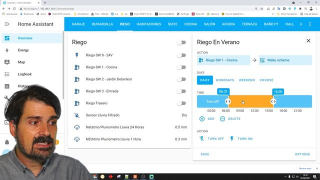Select the 06:31 time slider handle
Image resolution: width=320 pixels, height=180 pixels.
[x=228, y=101]
